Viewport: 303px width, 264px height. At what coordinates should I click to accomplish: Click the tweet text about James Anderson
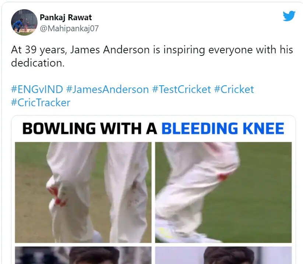[x=152, y=56]
